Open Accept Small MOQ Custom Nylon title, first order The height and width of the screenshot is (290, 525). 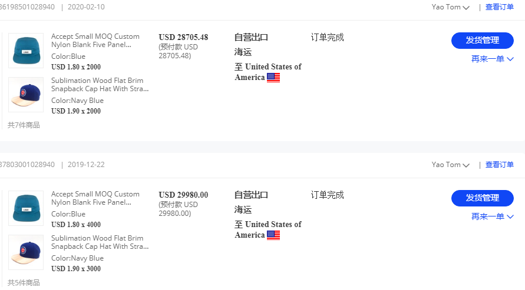tap(95, 41)
